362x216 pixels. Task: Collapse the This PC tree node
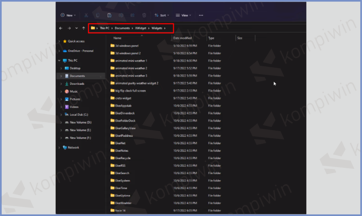[59, 61]
